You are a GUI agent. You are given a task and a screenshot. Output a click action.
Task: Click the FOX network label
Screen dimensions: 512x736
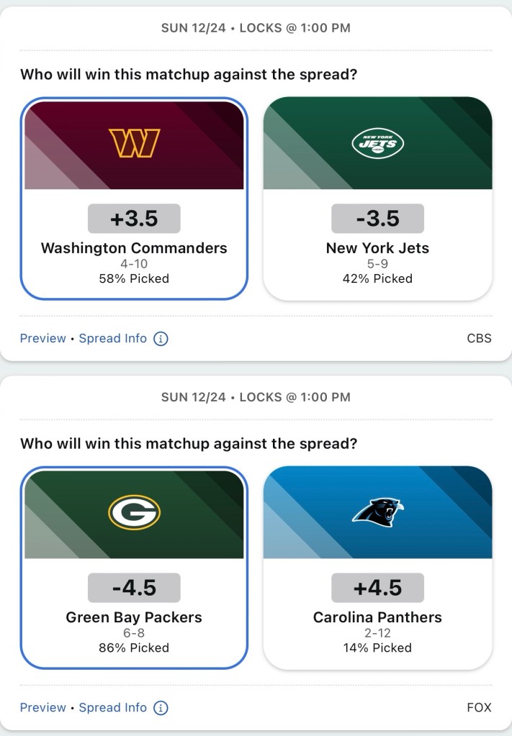pyautogui.click(x=479, y=707)
